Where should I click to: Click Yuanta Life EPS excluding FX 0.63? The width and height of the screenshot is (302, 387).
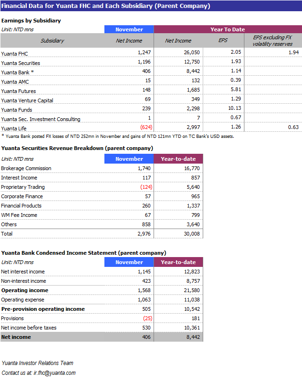(x=294, y=127)
